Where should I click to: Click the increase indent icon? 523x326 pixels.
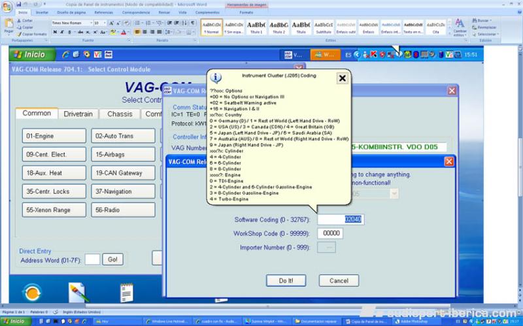tap(177, 23)
